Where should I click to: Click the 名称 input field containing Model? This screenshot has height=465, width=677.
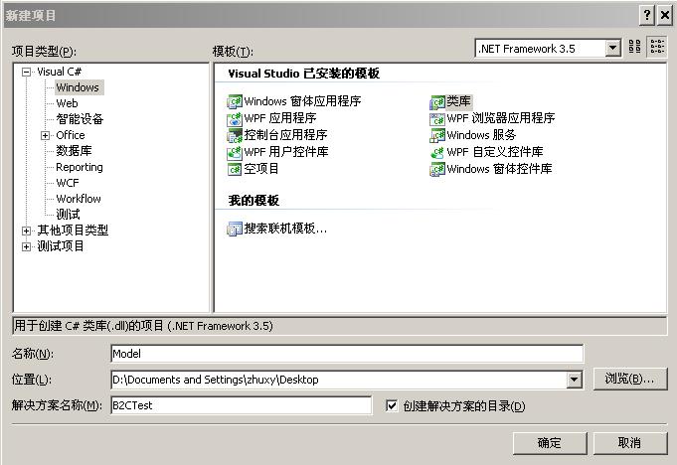click(x=347, y=354)
